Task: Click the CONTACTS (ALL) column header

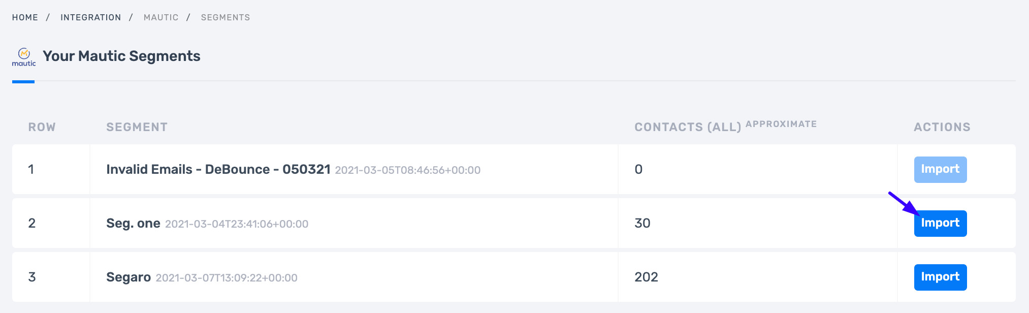Action: coord(688,127)
